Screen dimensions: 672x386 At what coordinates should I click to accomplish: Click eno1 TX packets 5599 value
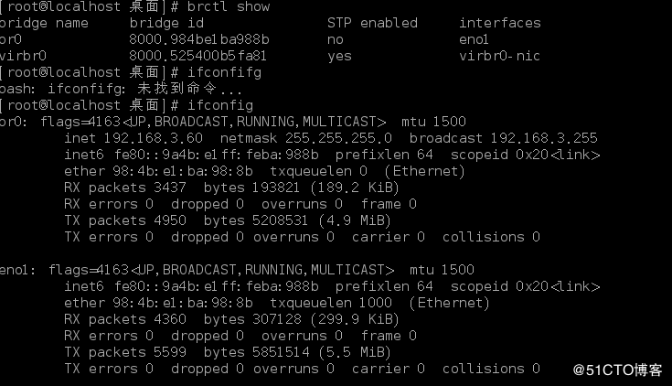[170, 352]
